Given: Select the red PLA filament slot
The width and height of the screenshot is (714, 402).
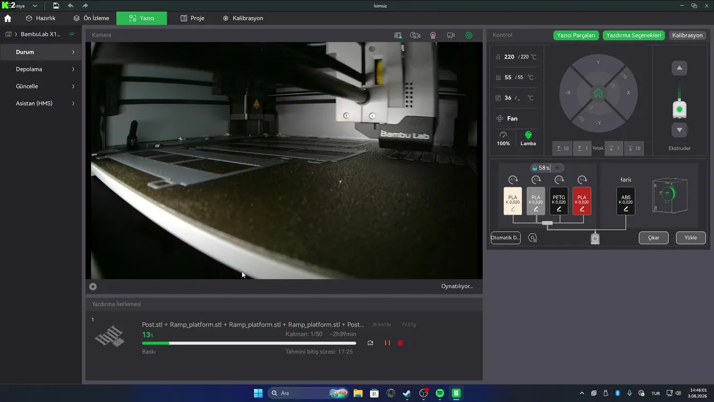Looking at the screenshot, I should click(582, 201).
